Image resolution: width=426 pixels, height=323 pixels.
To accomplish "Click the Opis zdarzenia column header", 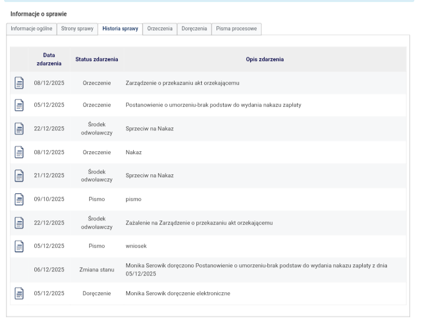I will (x=264, y=59).
